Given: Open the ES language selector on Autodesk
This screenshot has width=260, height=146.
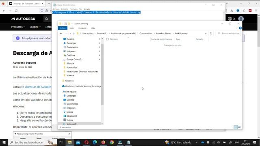Looking at the screenshot, I should pyautogui.click(x=232, y=19).
